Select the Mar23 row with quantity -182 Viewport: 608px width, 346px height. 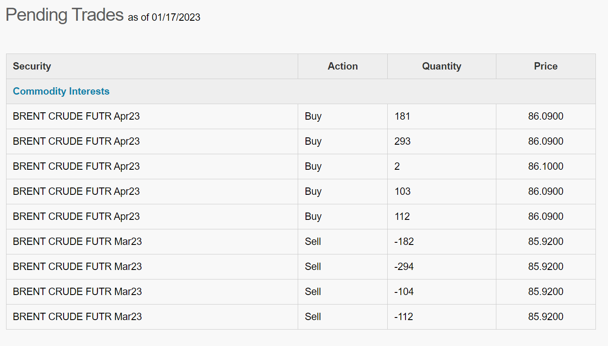click(77, 241)
